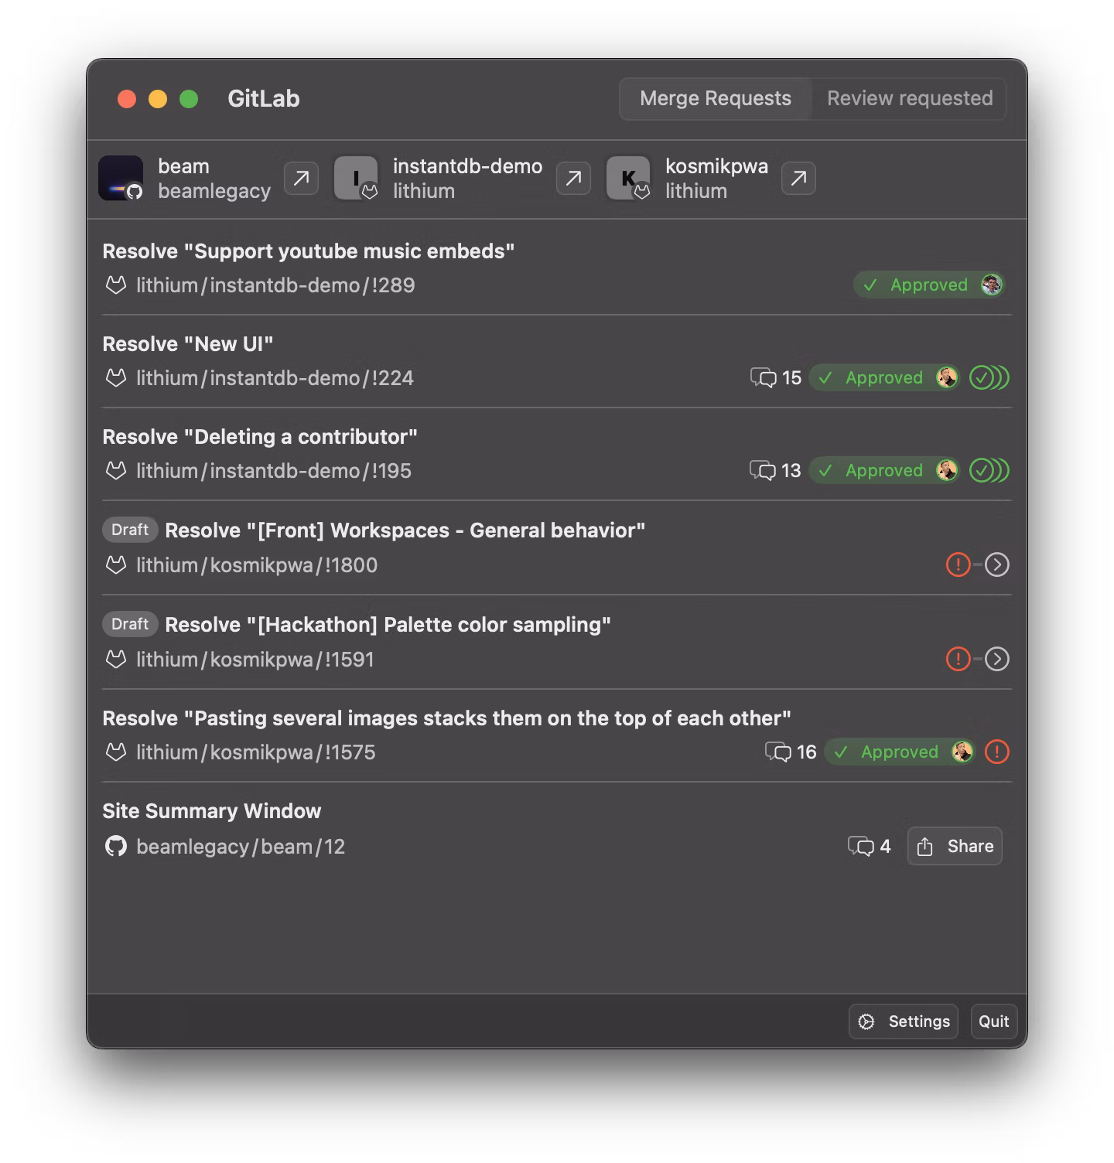Click failed pipeline status on !1575
Viewport: 1114px width, 1163px height.
[997, 752]
